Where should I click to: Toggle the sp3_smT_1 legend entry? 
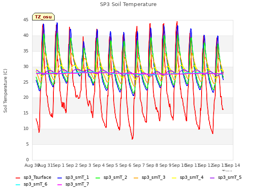(73, 178)
